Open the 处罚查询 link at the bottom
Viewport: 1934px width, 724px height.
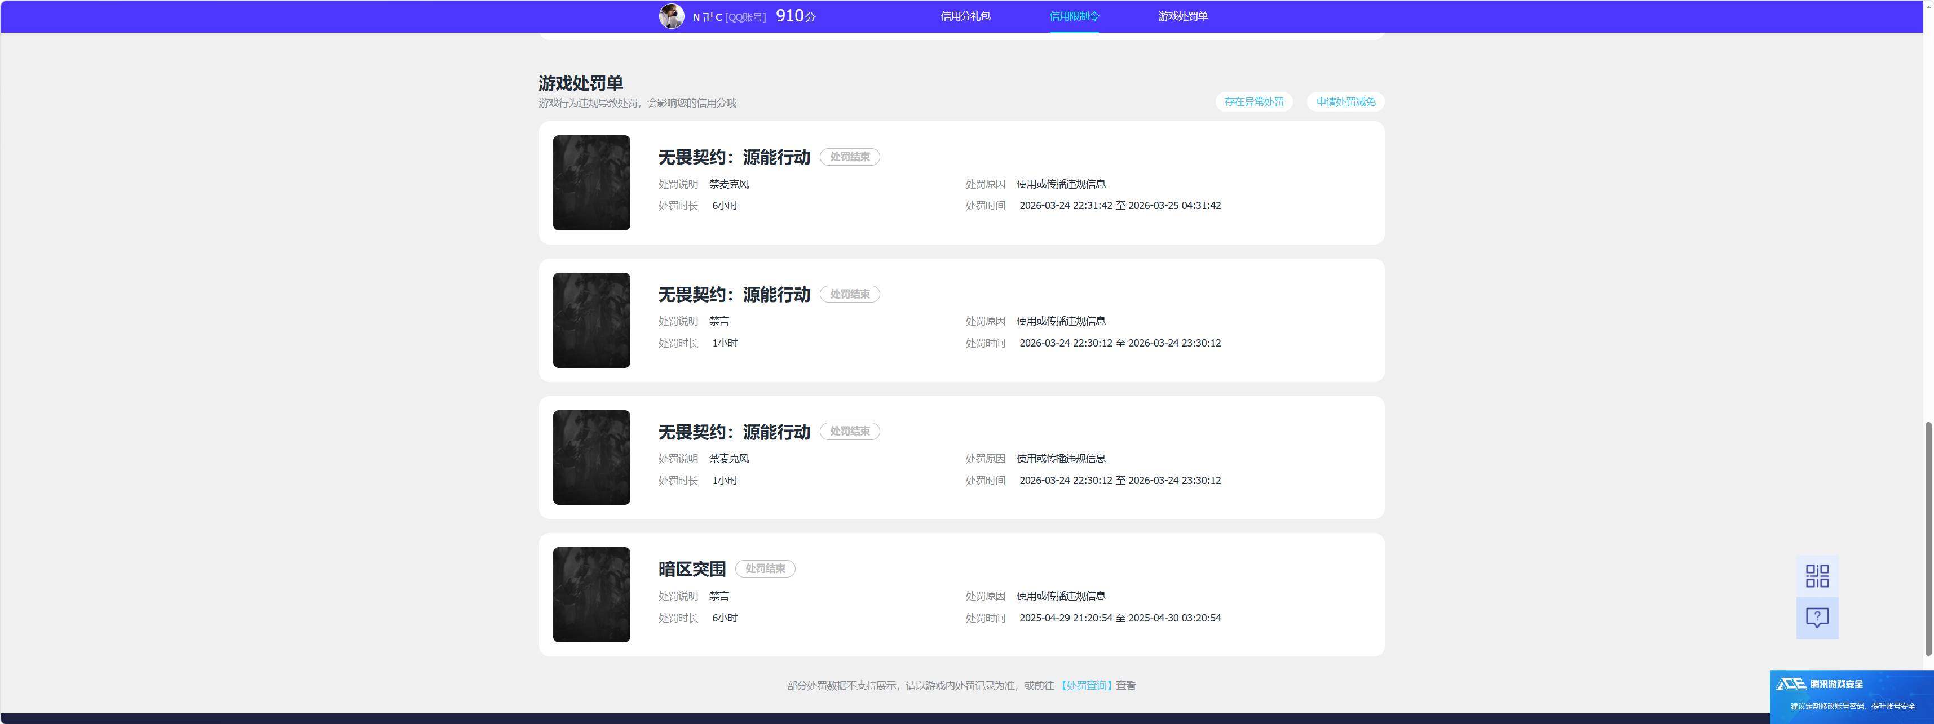pyautogui.click(x=1087, y=686)
